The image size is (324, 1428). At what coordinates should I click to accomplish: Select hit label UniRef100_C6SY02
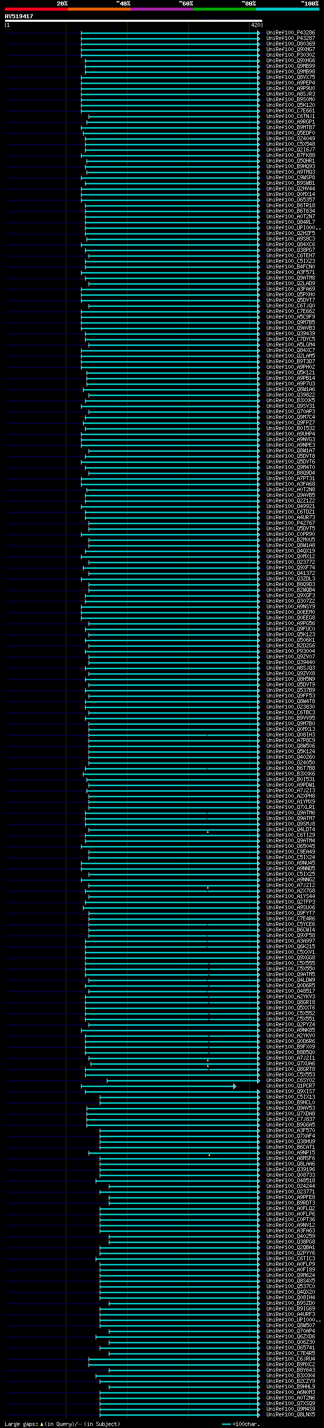(x=291, y=1080)
